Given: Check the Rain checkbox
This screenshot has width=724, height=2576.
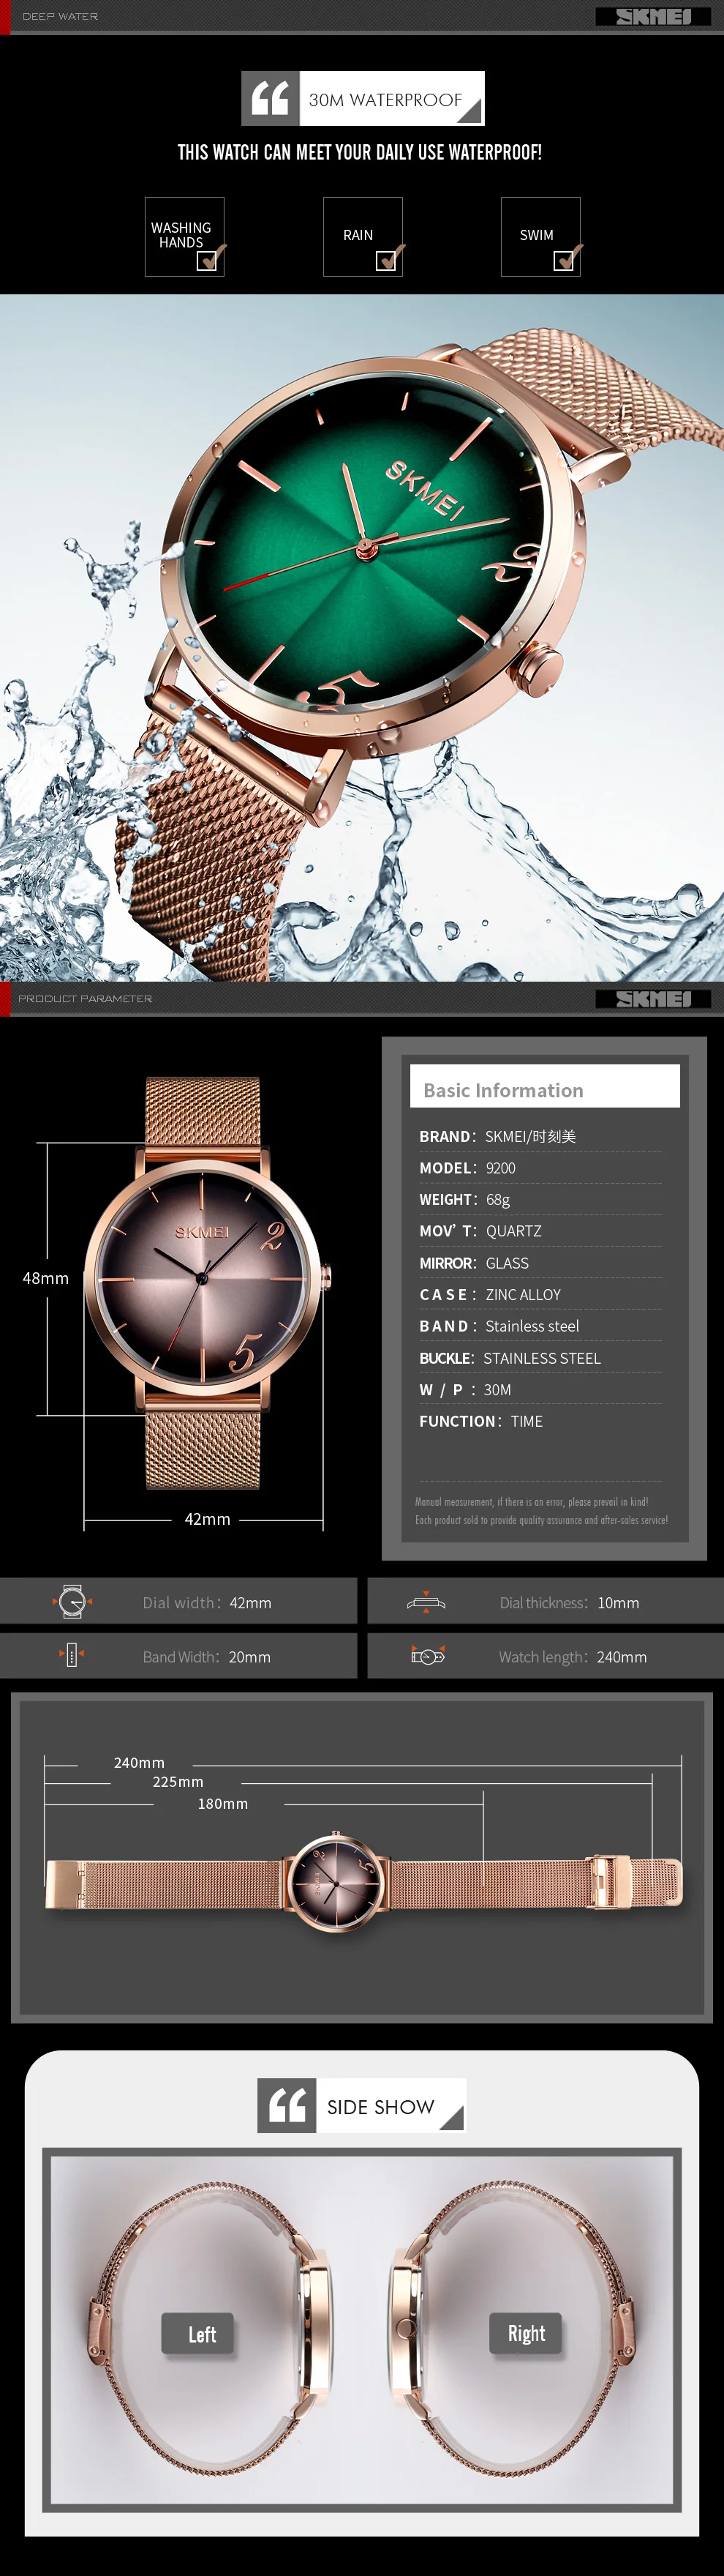Looking at the screenshot, I should [385, 260].
